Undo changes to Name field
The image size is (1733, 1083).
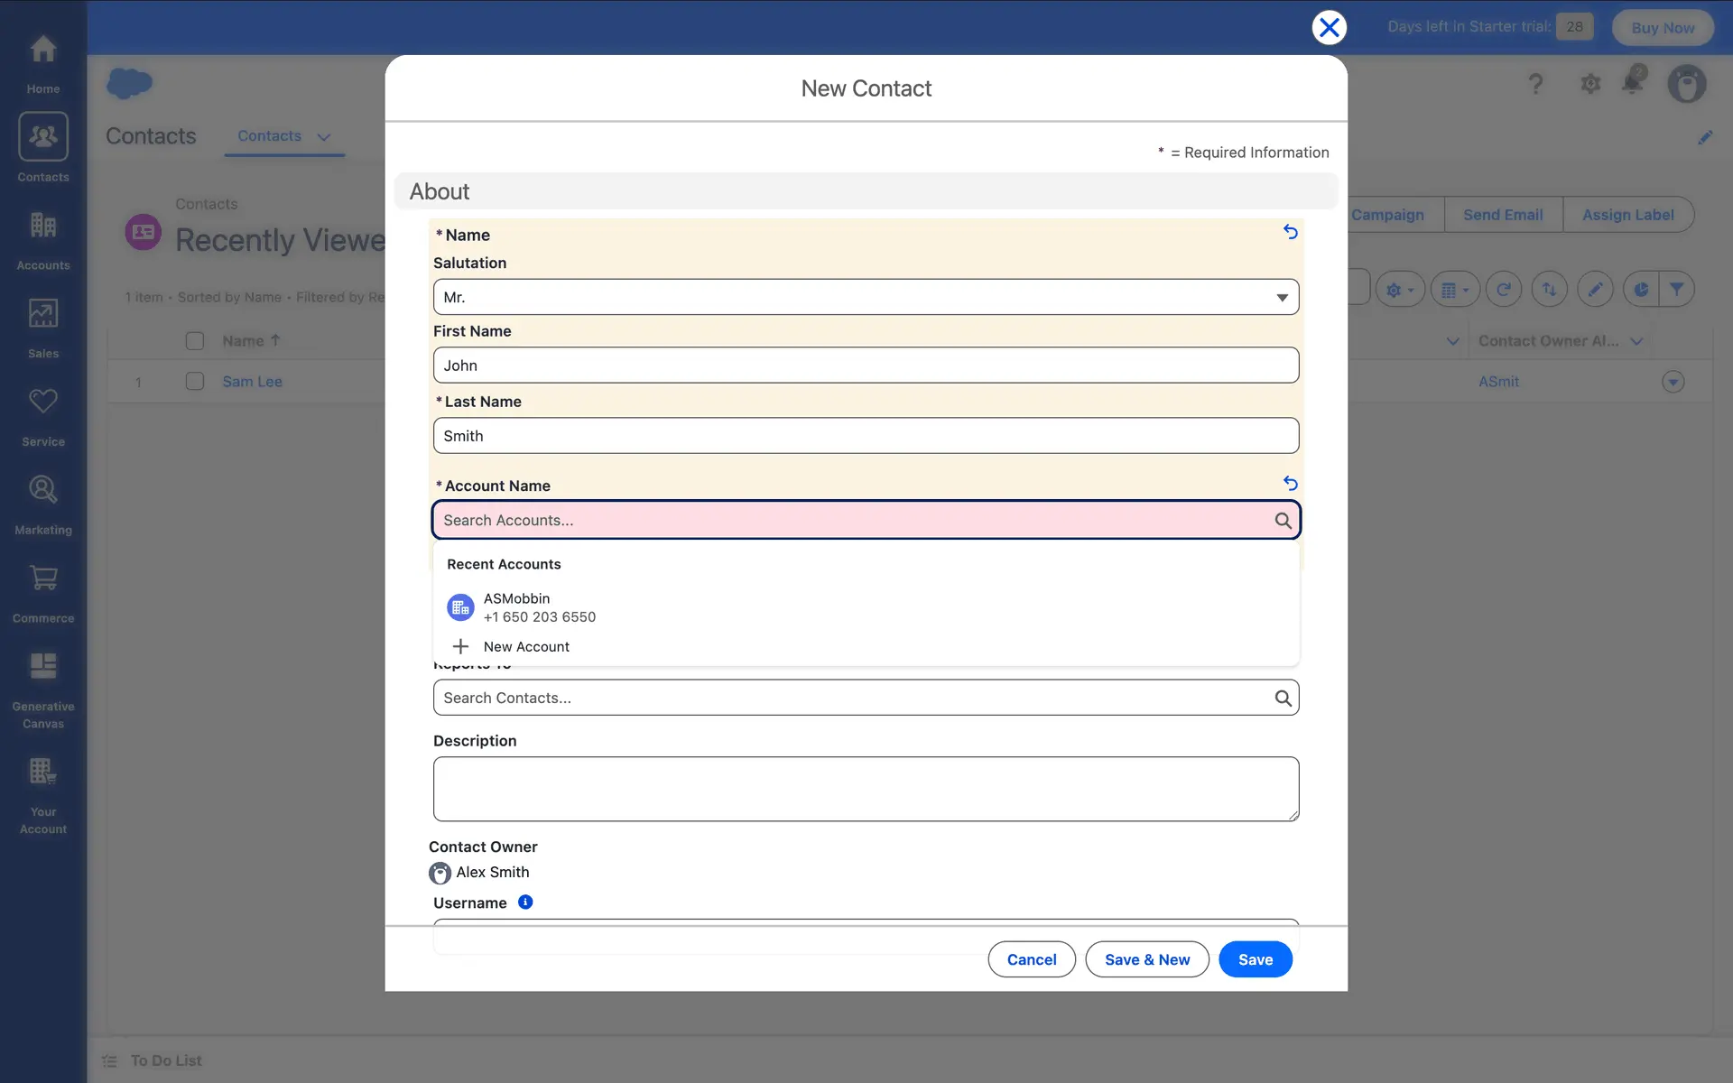click(1290, 232)
